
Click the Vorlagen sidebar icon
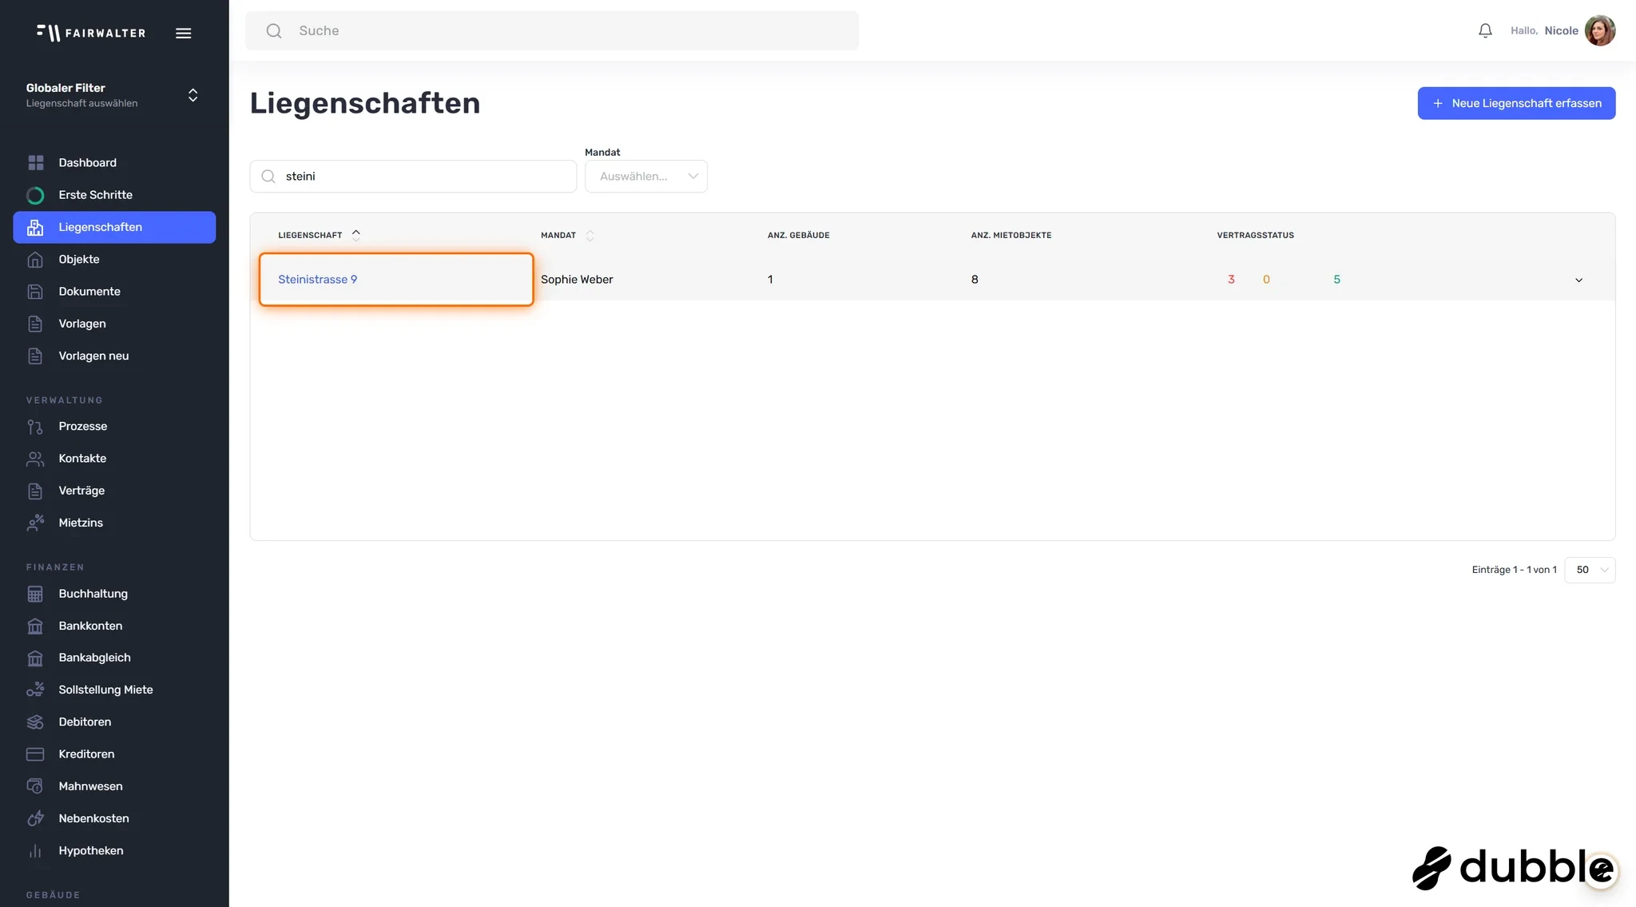(x=35, y=324)
